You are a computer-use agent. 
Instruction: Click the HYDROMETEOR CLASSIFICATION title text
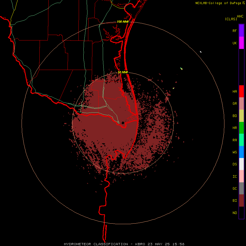96,244
